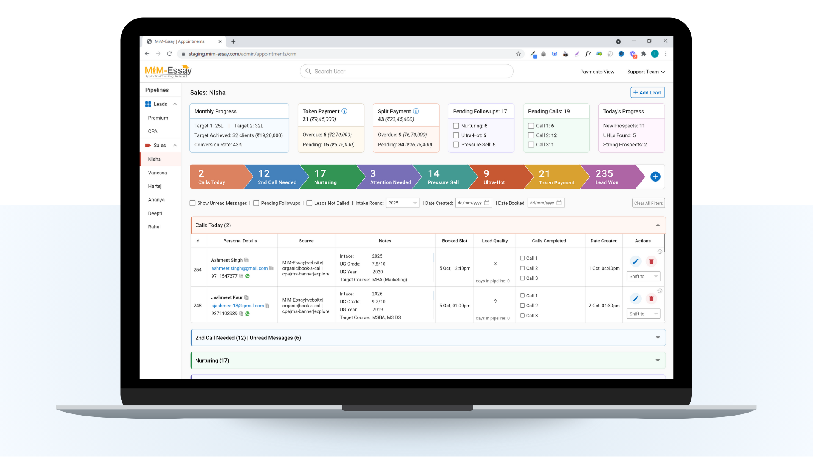Click Split Payment info icon

point(416,111)
